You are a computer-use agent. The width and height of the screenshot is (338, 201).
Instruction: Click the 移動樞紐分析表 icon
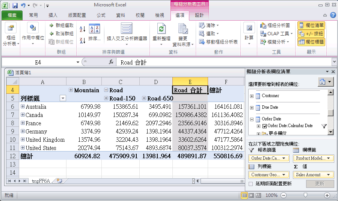[x=202, y=42]
